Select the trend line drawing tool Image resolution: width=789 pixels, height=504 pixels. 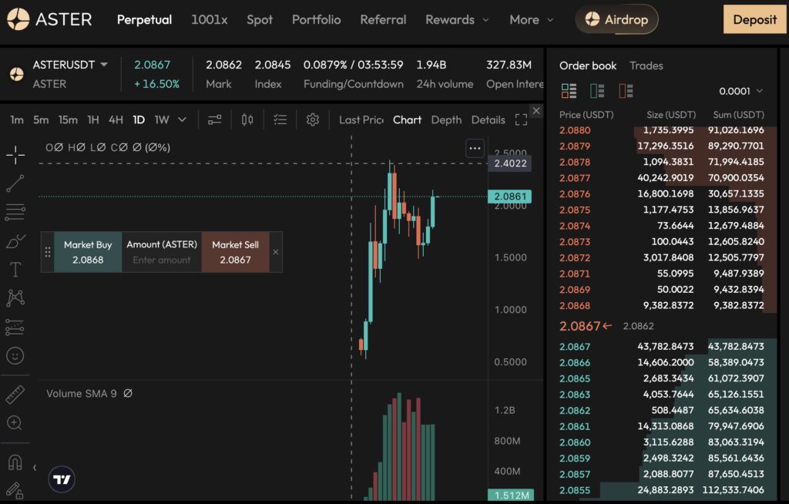[x=15, y=183]
